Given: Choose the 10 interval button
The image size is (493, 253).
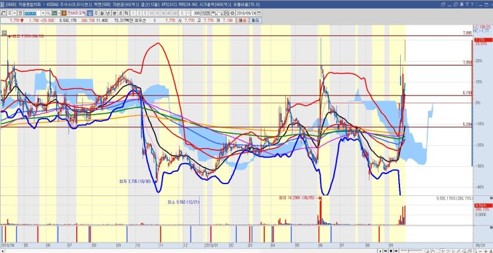Looking at the screenshot, I should tap(151, 13).
